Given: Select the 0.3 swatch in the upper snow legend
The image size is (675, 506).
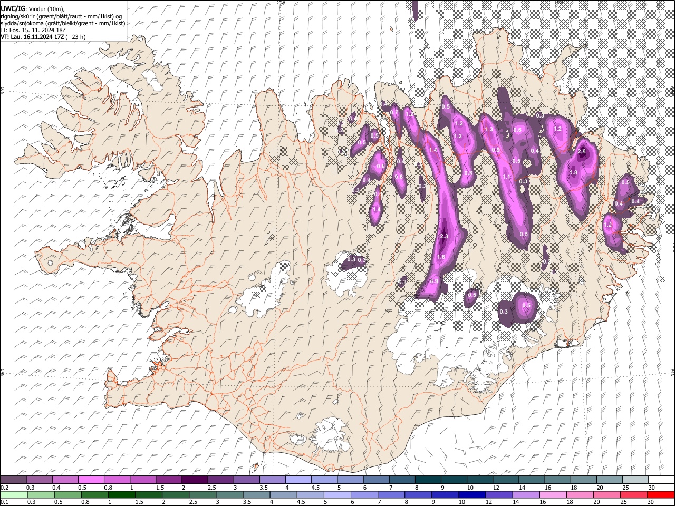Looking at the screenshot, I should click(x=39, y=480).
